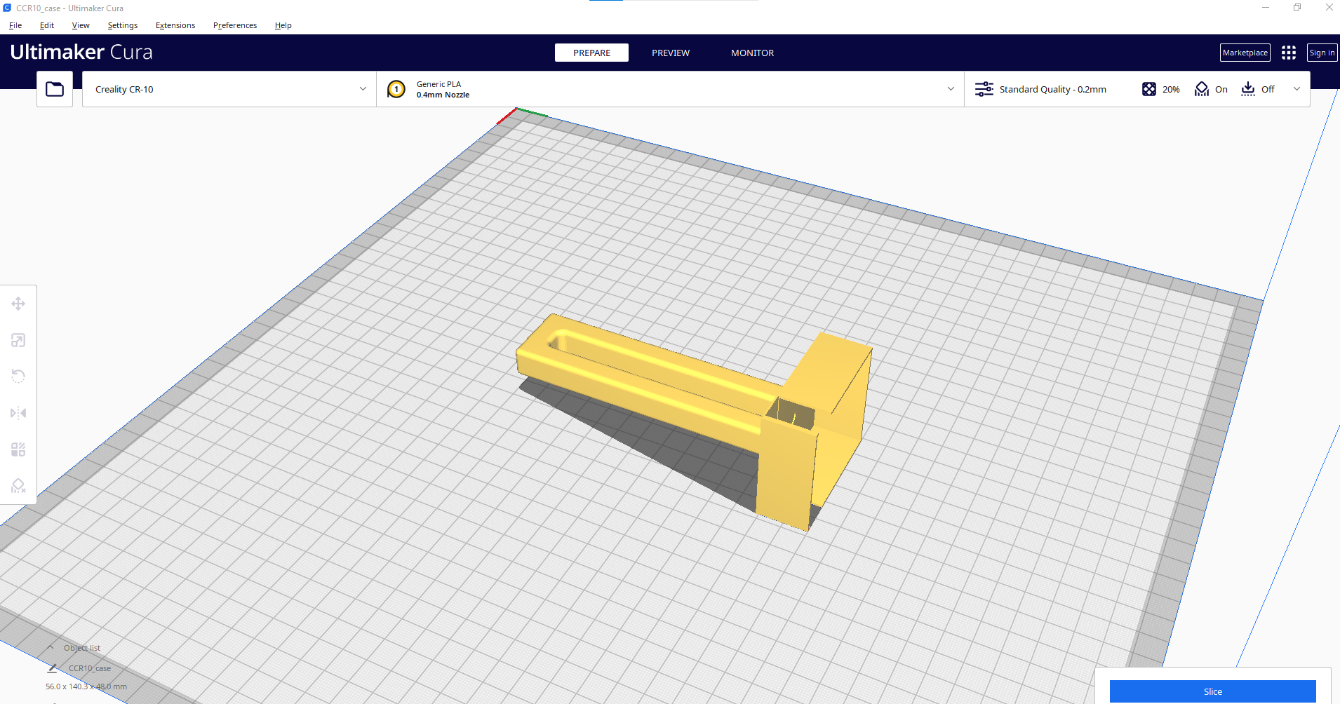Open file using the folder icon
The height and width of the screenshot is (704, 1340).
pos(55,89)
